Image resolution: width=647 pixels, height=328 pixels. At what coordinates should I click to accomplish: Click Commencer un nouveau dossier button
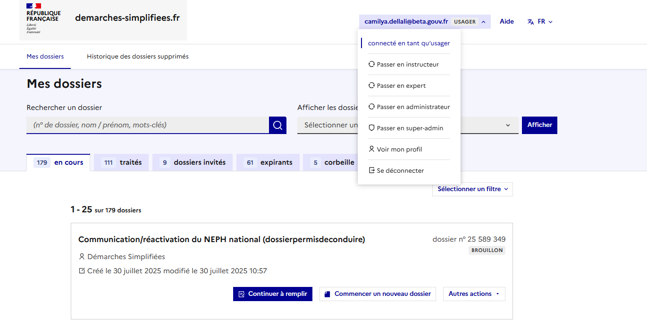(x=378, y=294)
